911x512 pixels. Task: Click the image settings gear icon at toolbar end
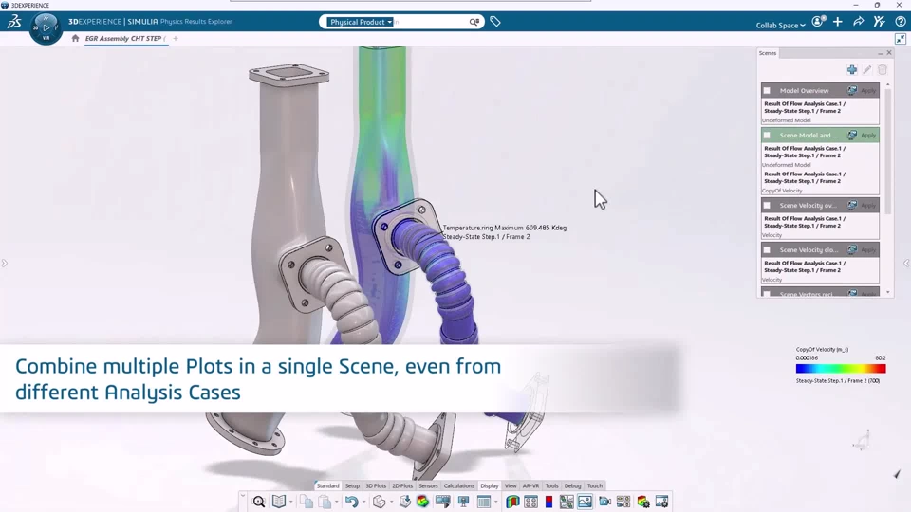(x=661, y=502)
